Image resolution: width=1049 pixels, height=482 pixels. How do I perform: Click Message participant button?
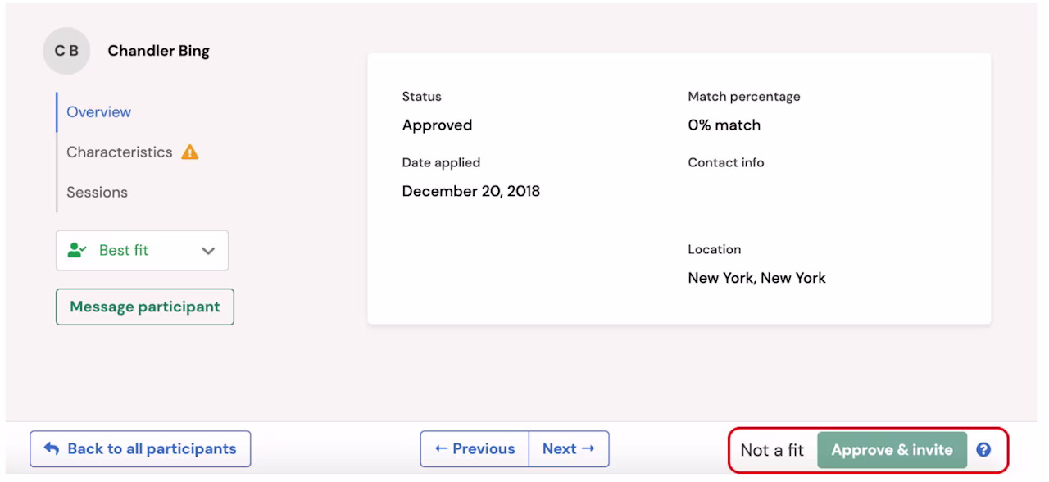coord(145,307)
